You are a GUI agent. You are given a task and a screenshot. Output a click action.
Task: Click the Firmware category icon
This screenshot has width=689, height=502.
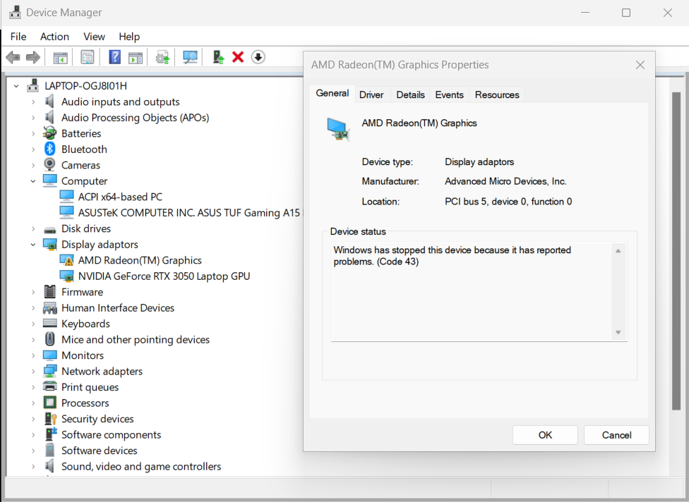(x=49, y=292)
